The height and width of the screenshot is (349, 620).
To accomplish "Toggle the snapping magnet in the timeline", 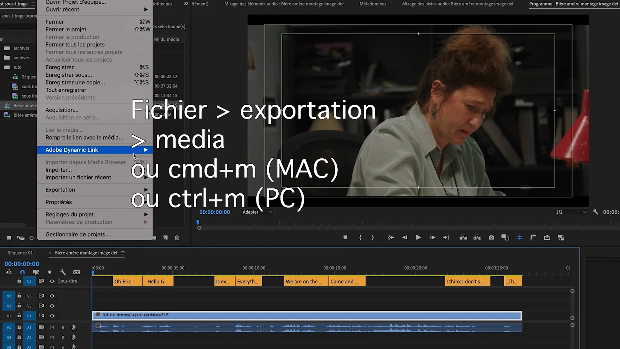I will pos(22,272).
